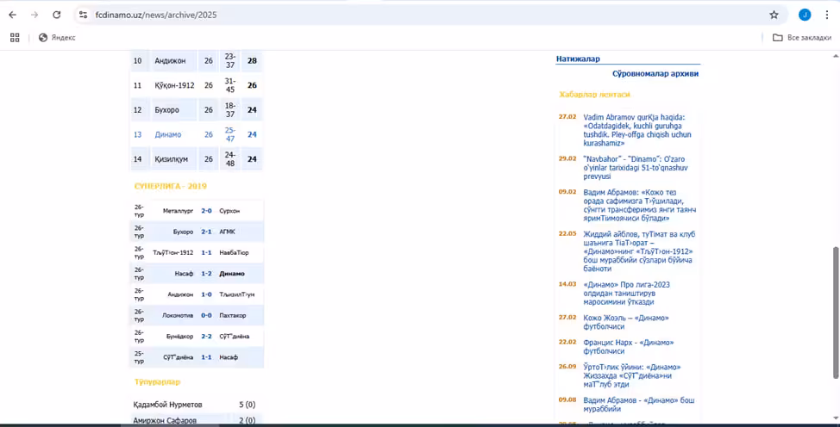This screenshot has height=427, width=840.
Task: Click the address bar URL
Action: click(x=156, y=15)
